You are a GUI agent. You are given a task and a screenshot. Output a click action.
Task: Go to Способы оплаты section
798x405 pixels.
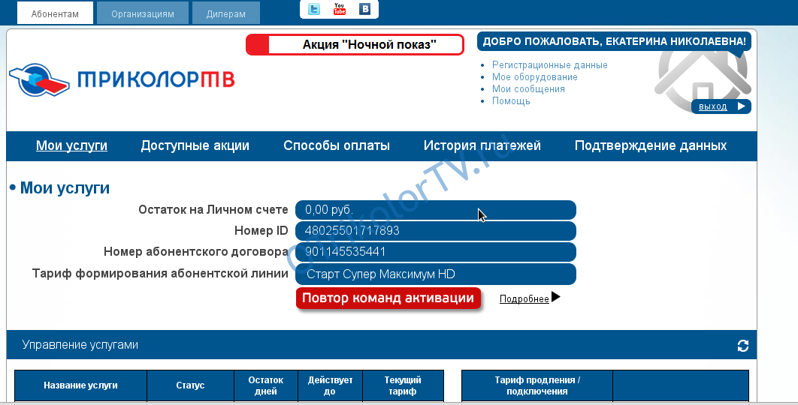[x=337, y=145]
